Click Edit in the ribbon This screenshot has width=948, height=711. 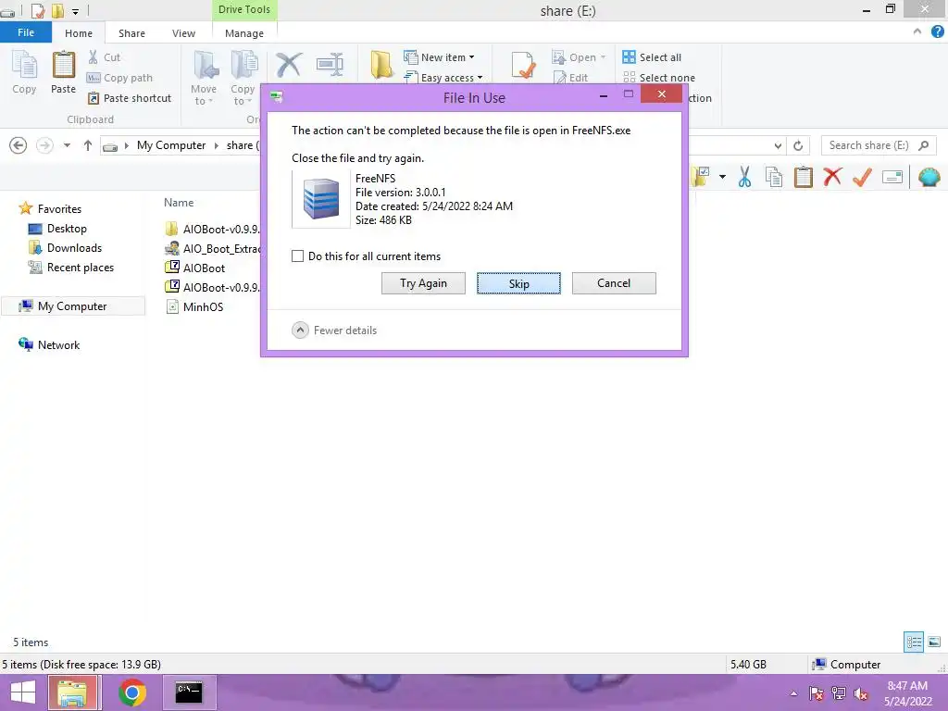tap(570, 78)
